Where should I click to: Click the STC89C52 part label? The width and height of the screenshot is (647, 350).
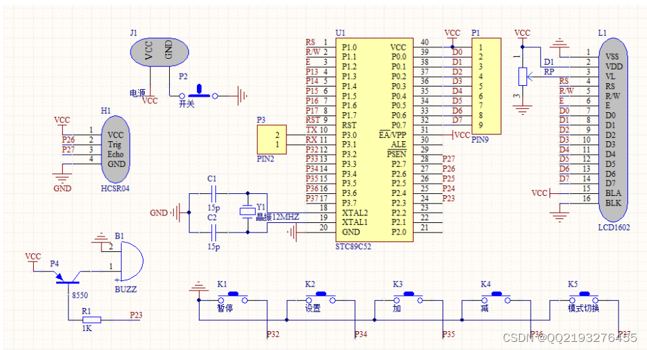tap(353, 247)
